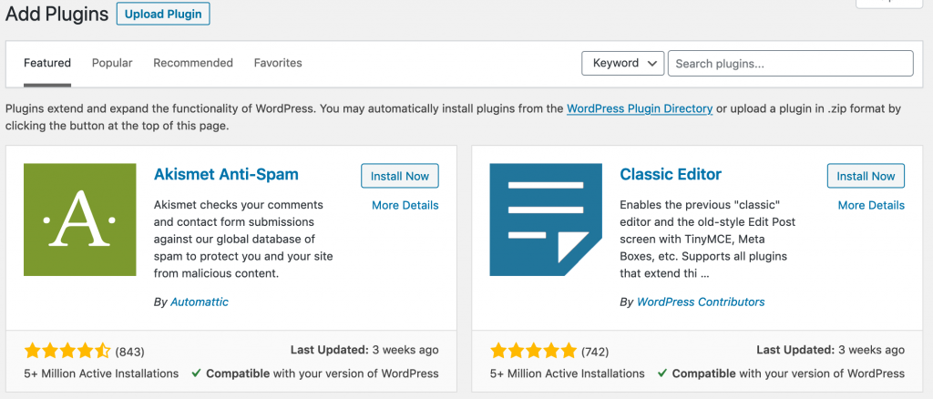Viewport: 933px width, 399px height.
Task: Install Classic Editor with Install Now
Action: pos(866,176)
